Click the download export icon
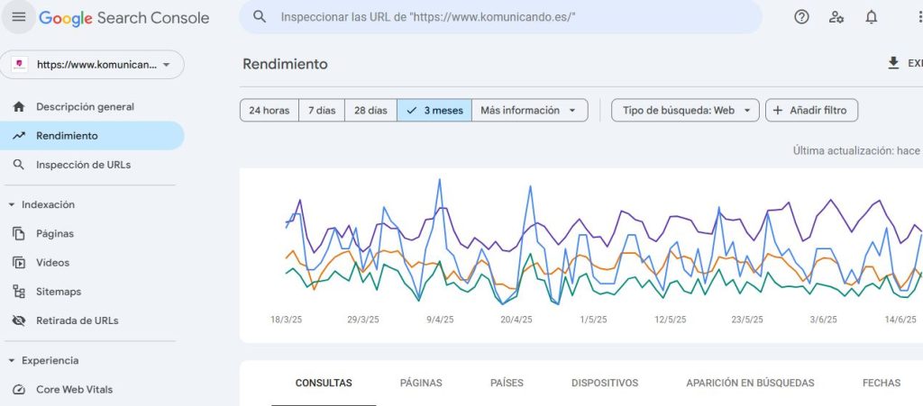Viewport: 923px width, 406px height. [893, 63]
